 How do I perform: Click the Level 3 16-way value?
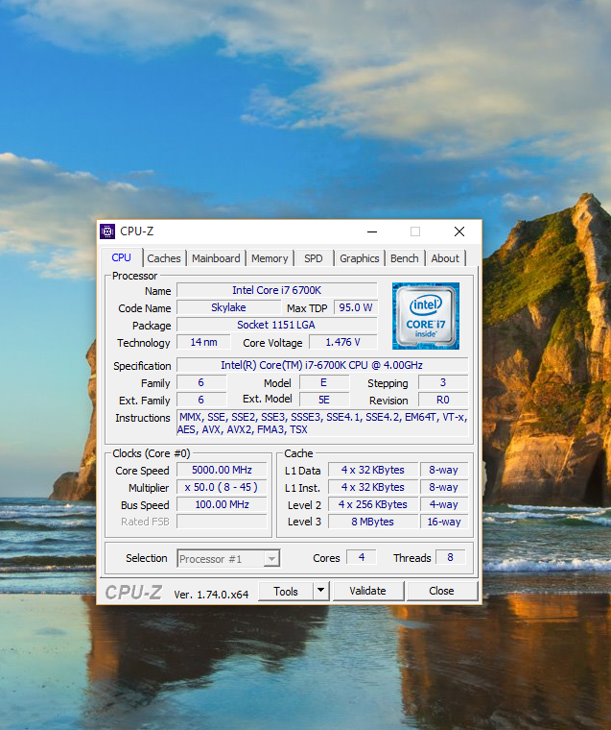[444, 522]
